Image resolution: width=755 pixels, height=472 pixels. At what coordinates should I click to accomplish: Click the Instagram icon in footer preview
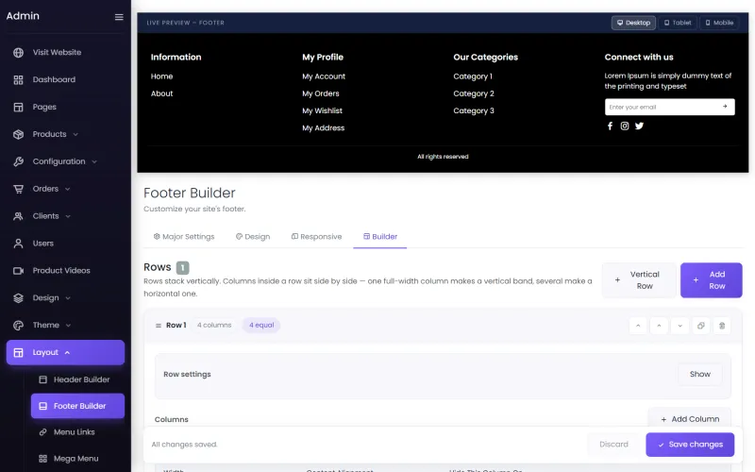(625, 126)
